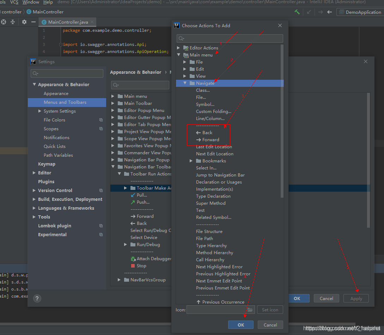Click the Choose Actions list scrollbar
The image size is (384, 335).
[x=282, y=121]
